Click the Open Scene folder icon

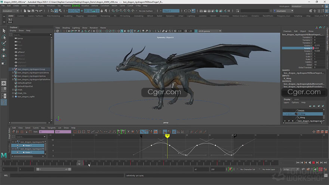tap(29, 11)
